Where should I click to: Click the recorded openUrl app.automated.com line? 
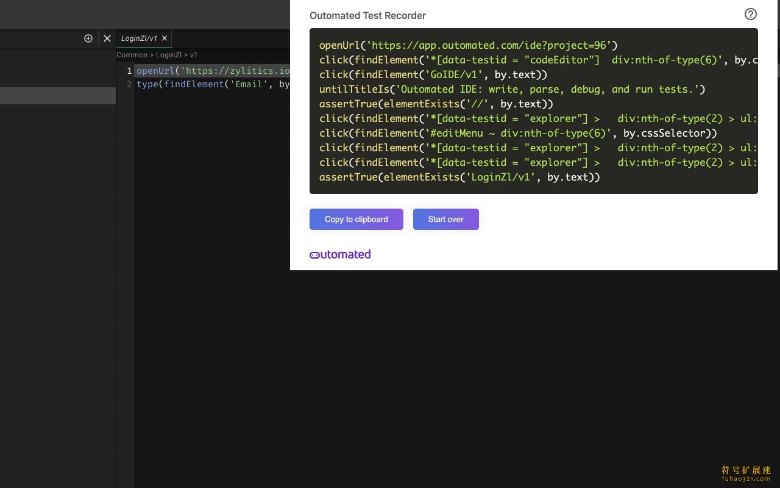coord(469,45)
